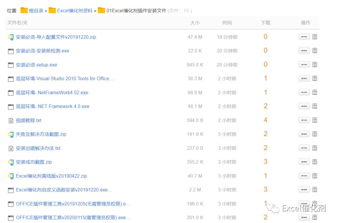Click the exe icon beside 安装必须-setup.exe
Image resolution: width=337 pixels, height=223 pixels.
(11, 65)
